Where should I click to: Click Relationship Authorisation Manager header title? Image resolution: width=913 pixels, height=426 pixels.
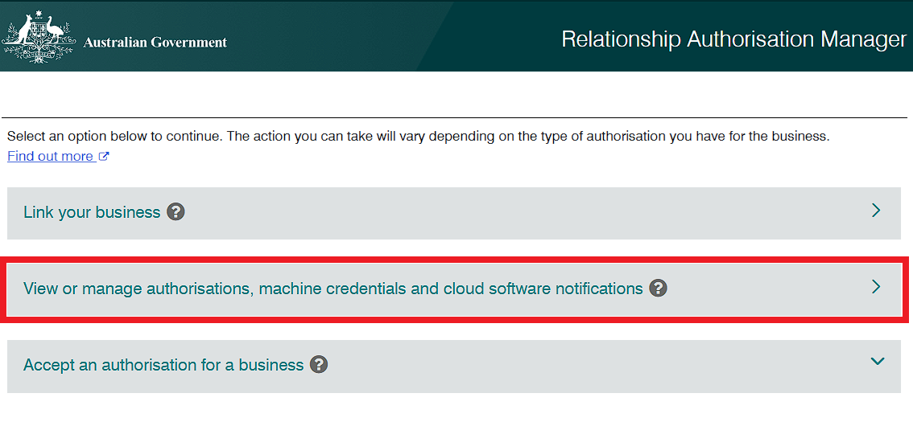733,39
